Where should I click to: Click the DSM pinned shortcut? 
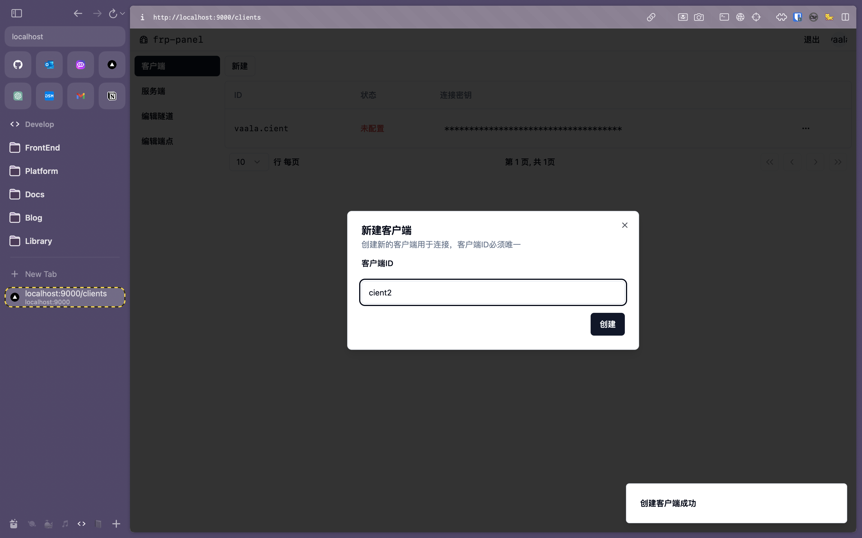[49, 96]
